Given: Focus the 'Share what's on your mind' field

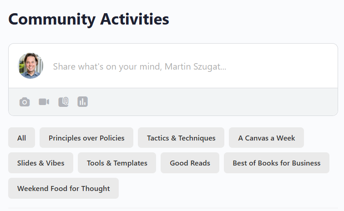Looking at the screenshot, I should tap(182, 66).
